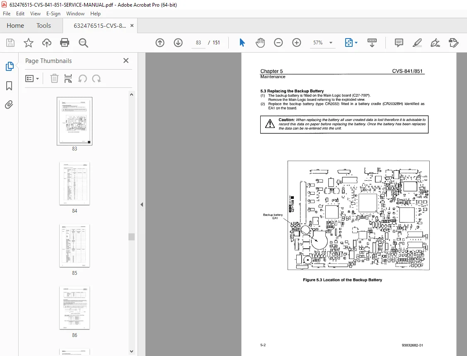
Task: Open the Bookmarks sidebar icon
Action: click(9, 86)
